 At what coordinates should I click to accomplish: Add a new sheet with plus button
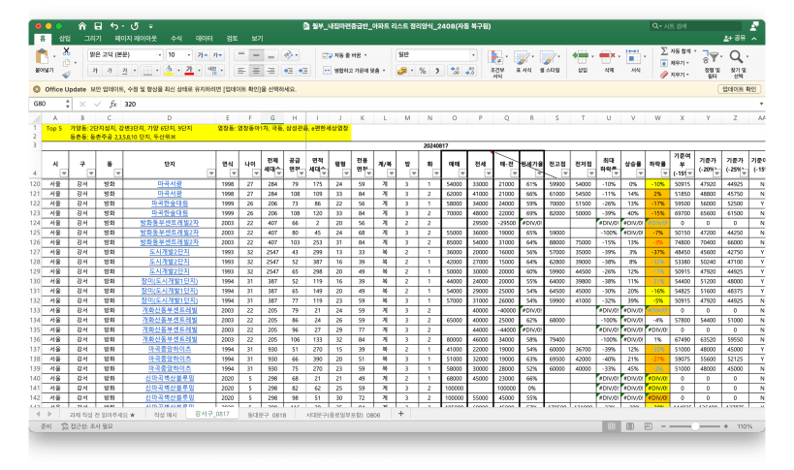400,414
